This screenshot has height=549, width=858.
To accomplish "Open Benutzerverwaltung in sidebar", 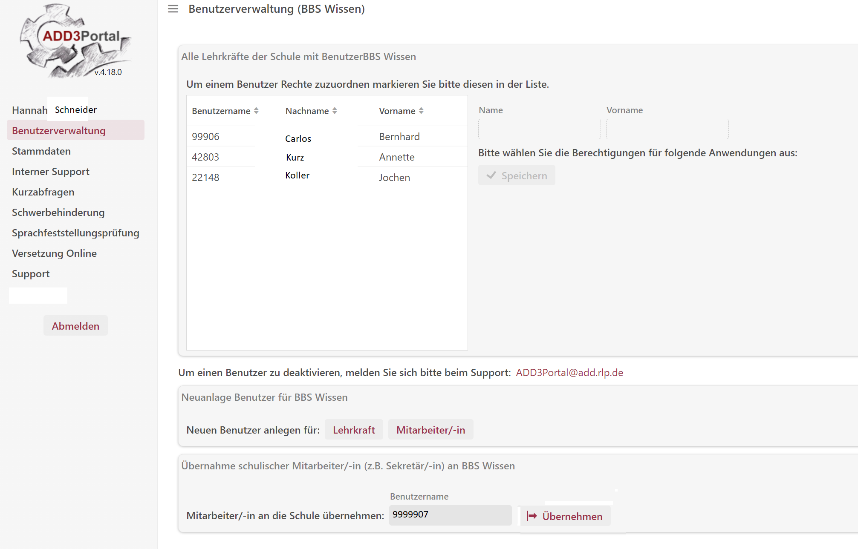I will pos(75,130).
